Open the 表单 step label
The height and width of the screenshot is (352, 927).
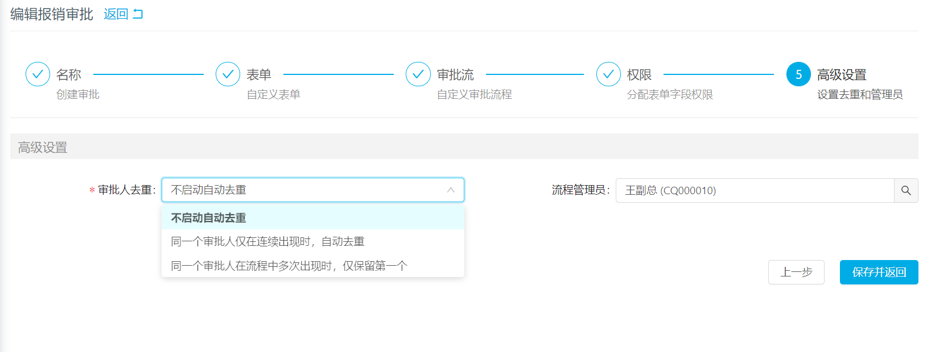click(259, 74)
